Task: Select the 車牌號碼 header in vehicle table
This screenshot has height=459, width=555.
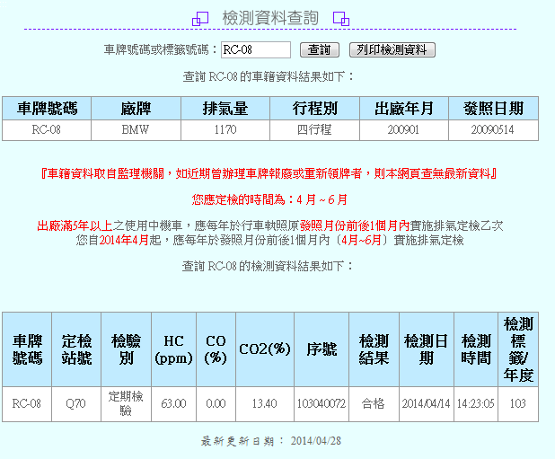Action: coord(47,109)
